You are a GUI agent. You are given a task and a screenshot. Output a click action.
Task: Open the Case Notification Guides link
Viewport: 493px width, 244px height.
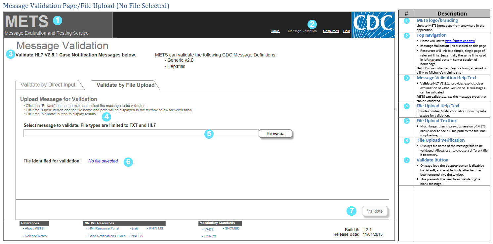[107, 236]
